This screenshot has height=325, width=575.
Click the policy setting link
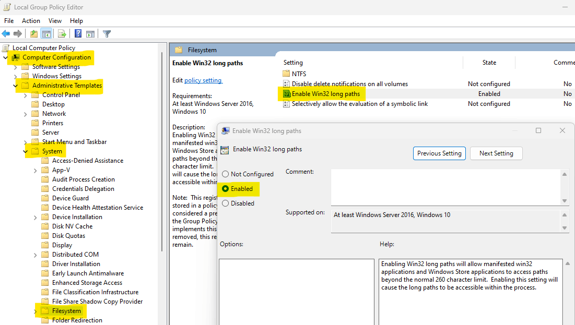pos(203,80)
